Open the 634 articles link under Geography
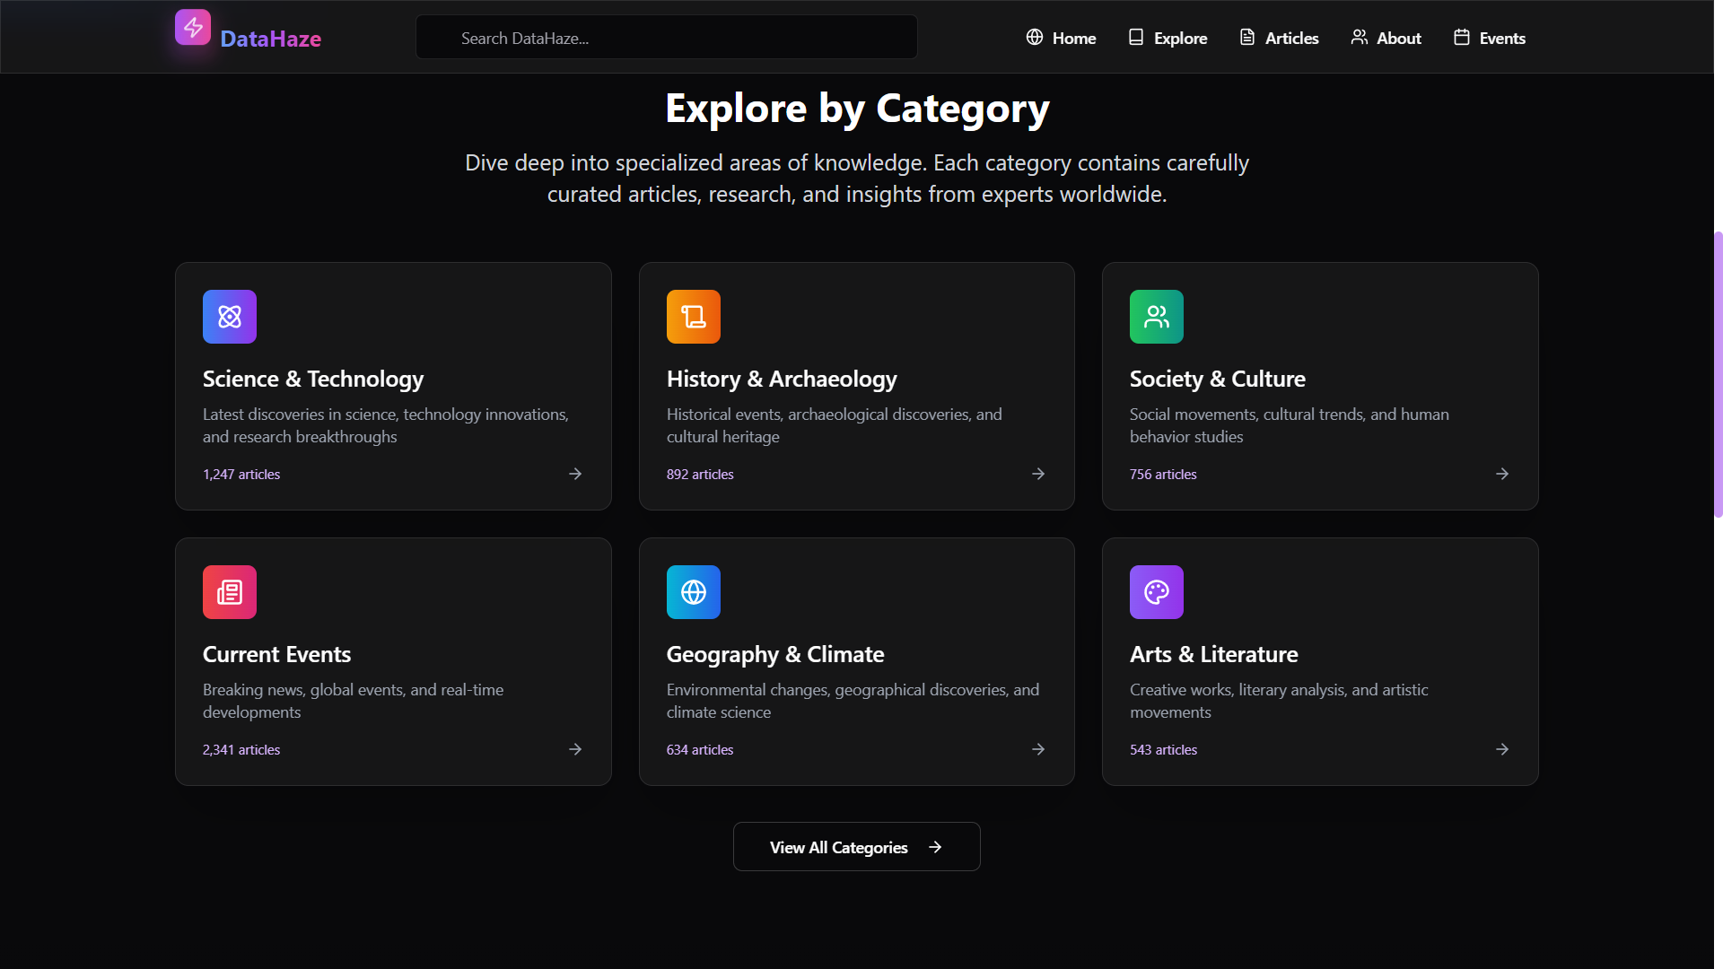This screenshot has width=1723, height=969. click(x=699, y=749)
